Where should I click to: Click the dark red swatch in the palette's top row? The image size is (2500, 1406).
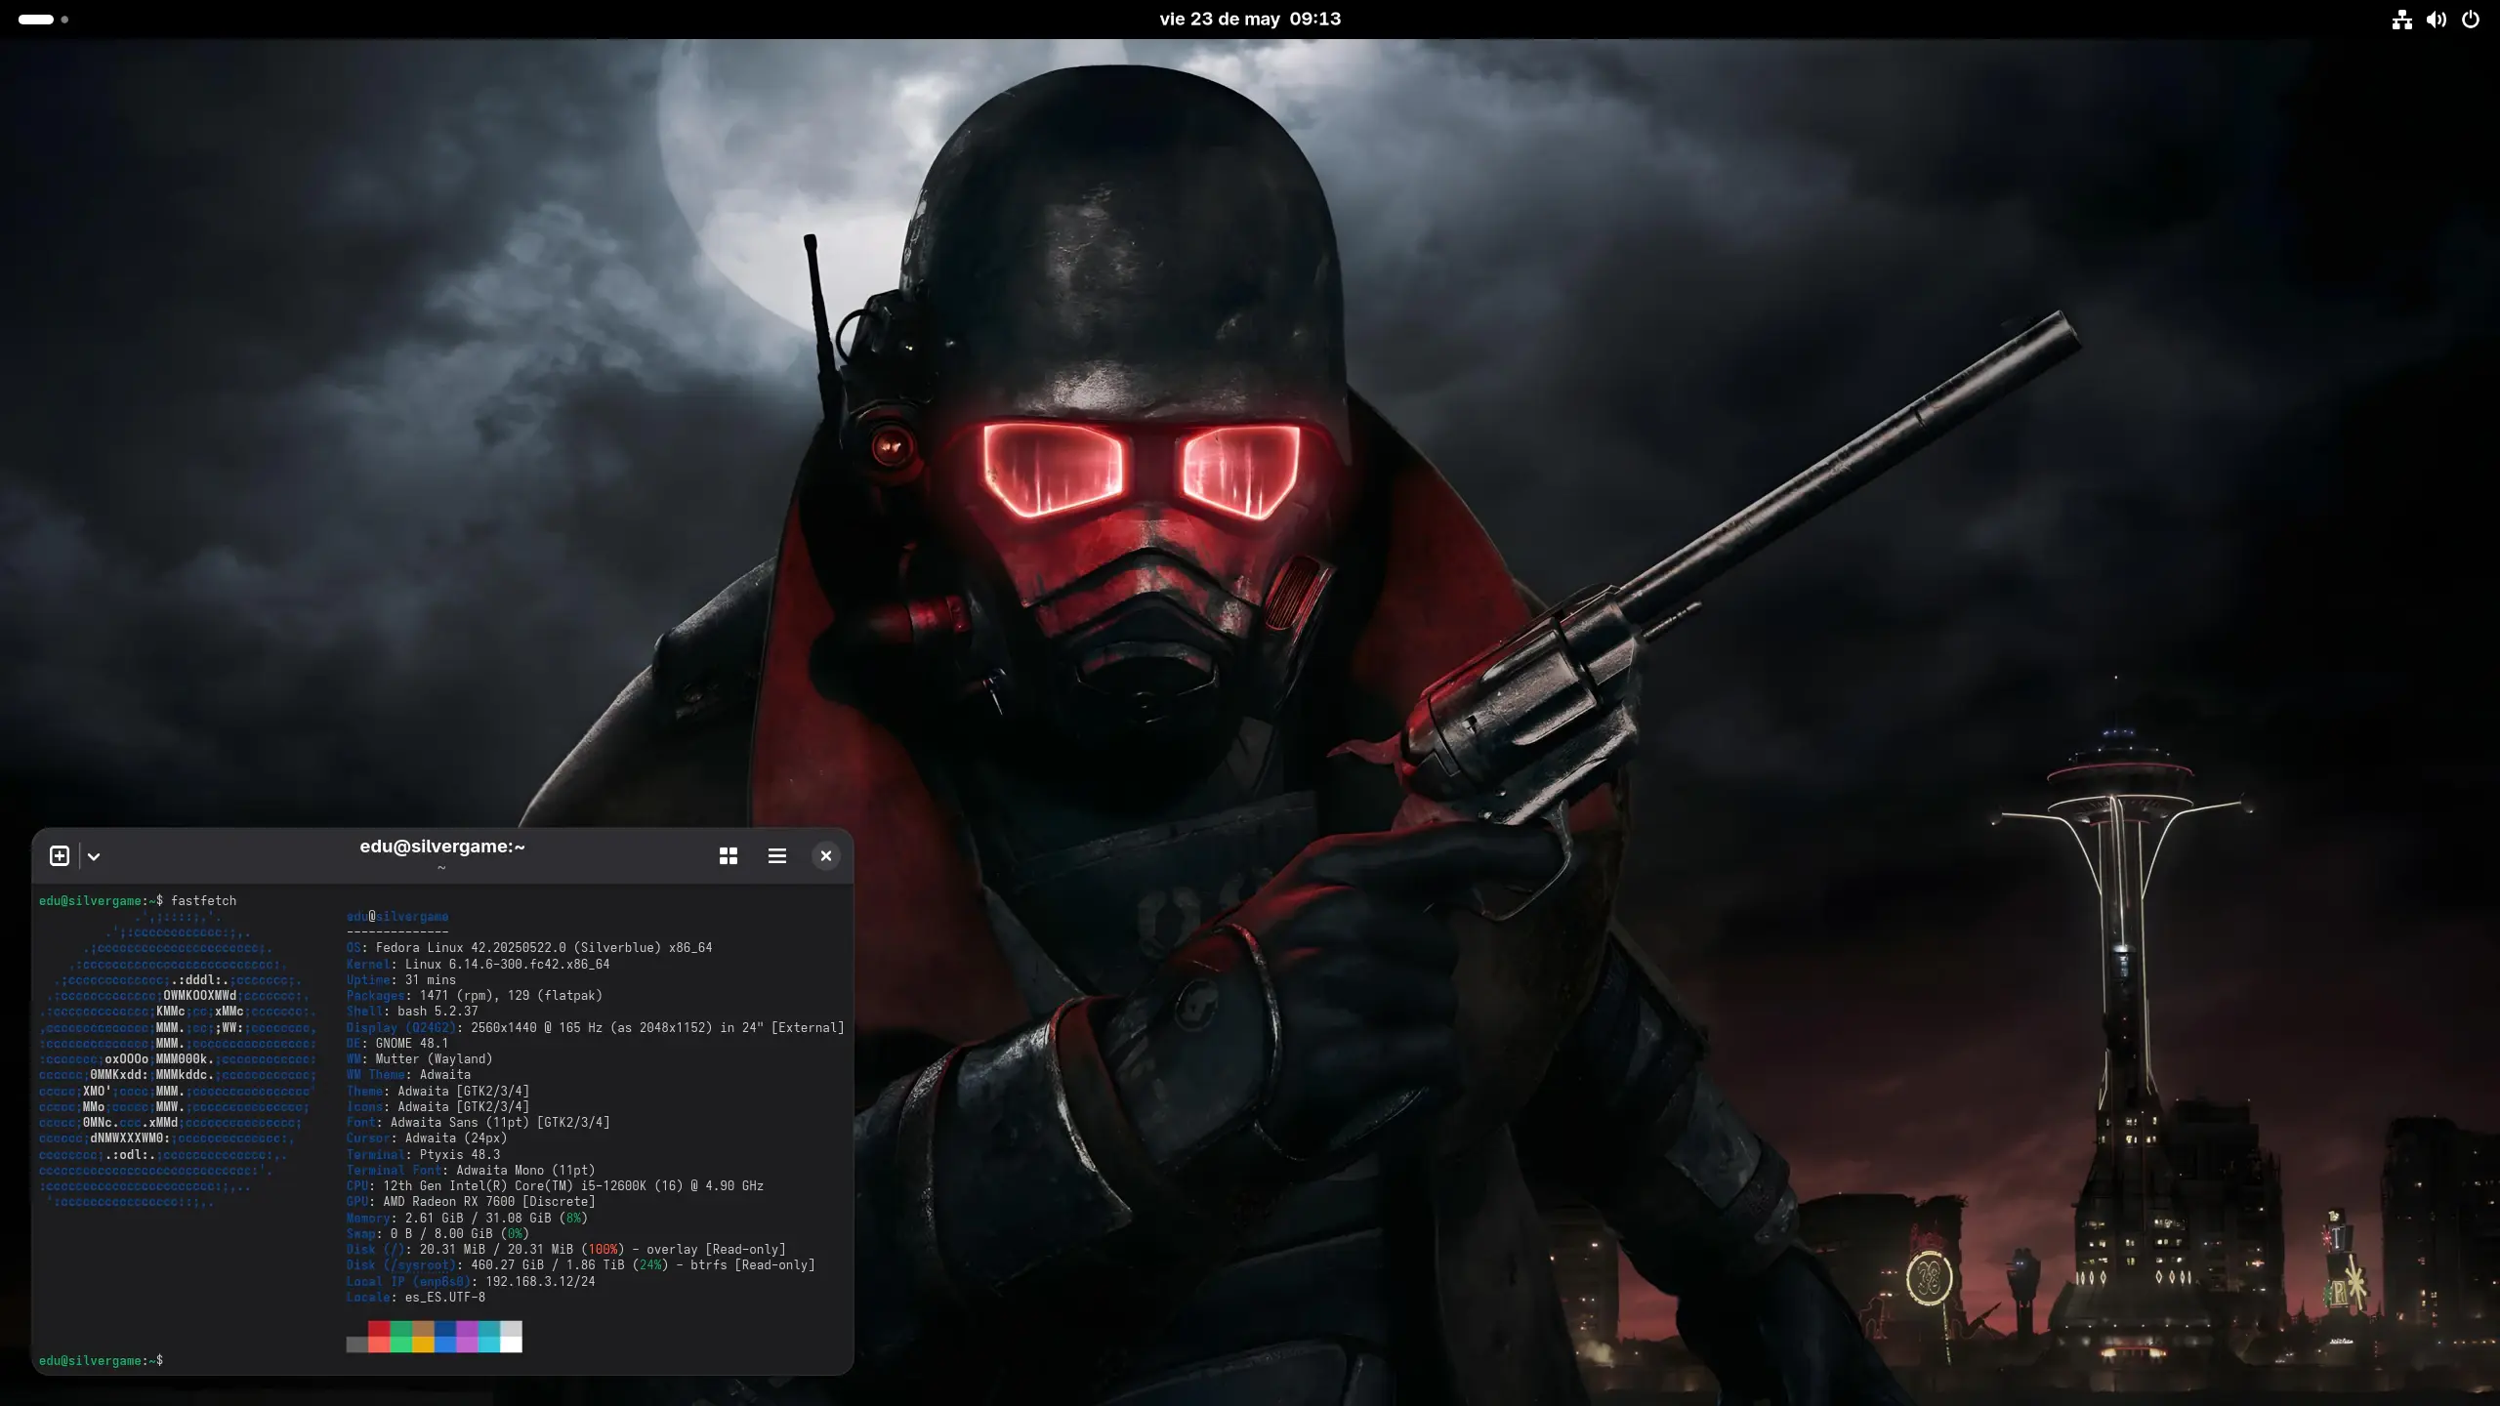tap(379, 1329)
